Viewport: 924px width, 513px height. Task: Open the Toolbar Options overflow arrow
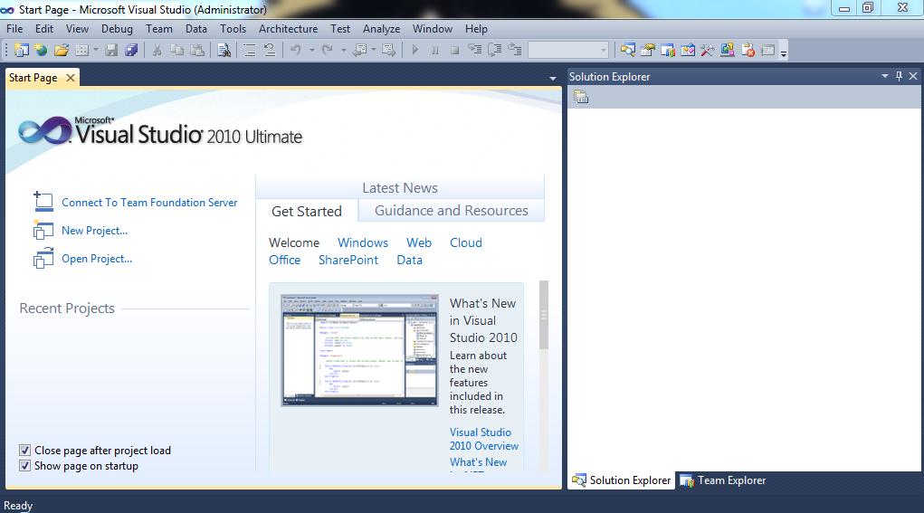(x=784, y=53)
